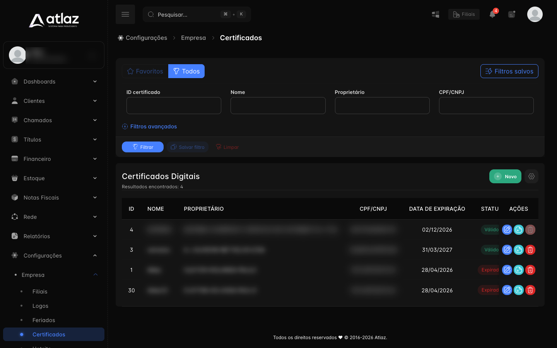Open the notifications bell
This screenshot has width=557, height=348.
492,14
